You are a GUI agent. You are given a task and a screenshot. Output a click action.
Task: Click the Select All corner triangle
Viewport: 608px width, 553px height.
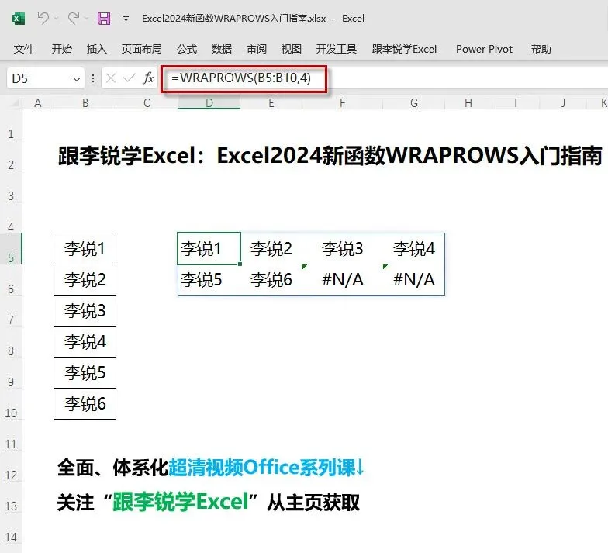pos(15,102)
